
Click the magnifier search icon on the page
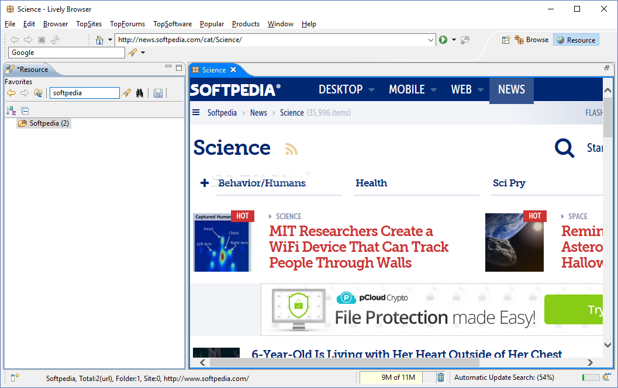pyautogui.click(x=564, y=148)
